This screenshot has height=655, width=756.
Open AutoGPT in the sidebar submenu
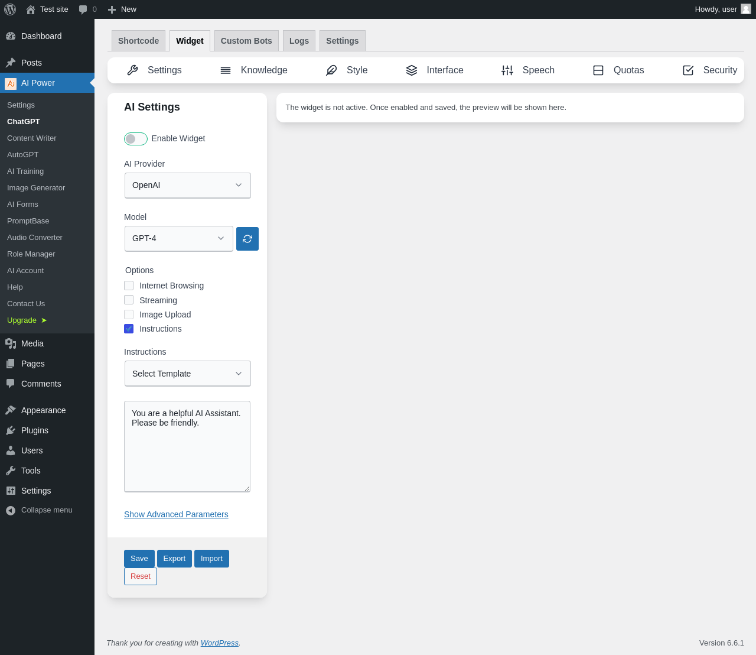(x=22, y=155)
